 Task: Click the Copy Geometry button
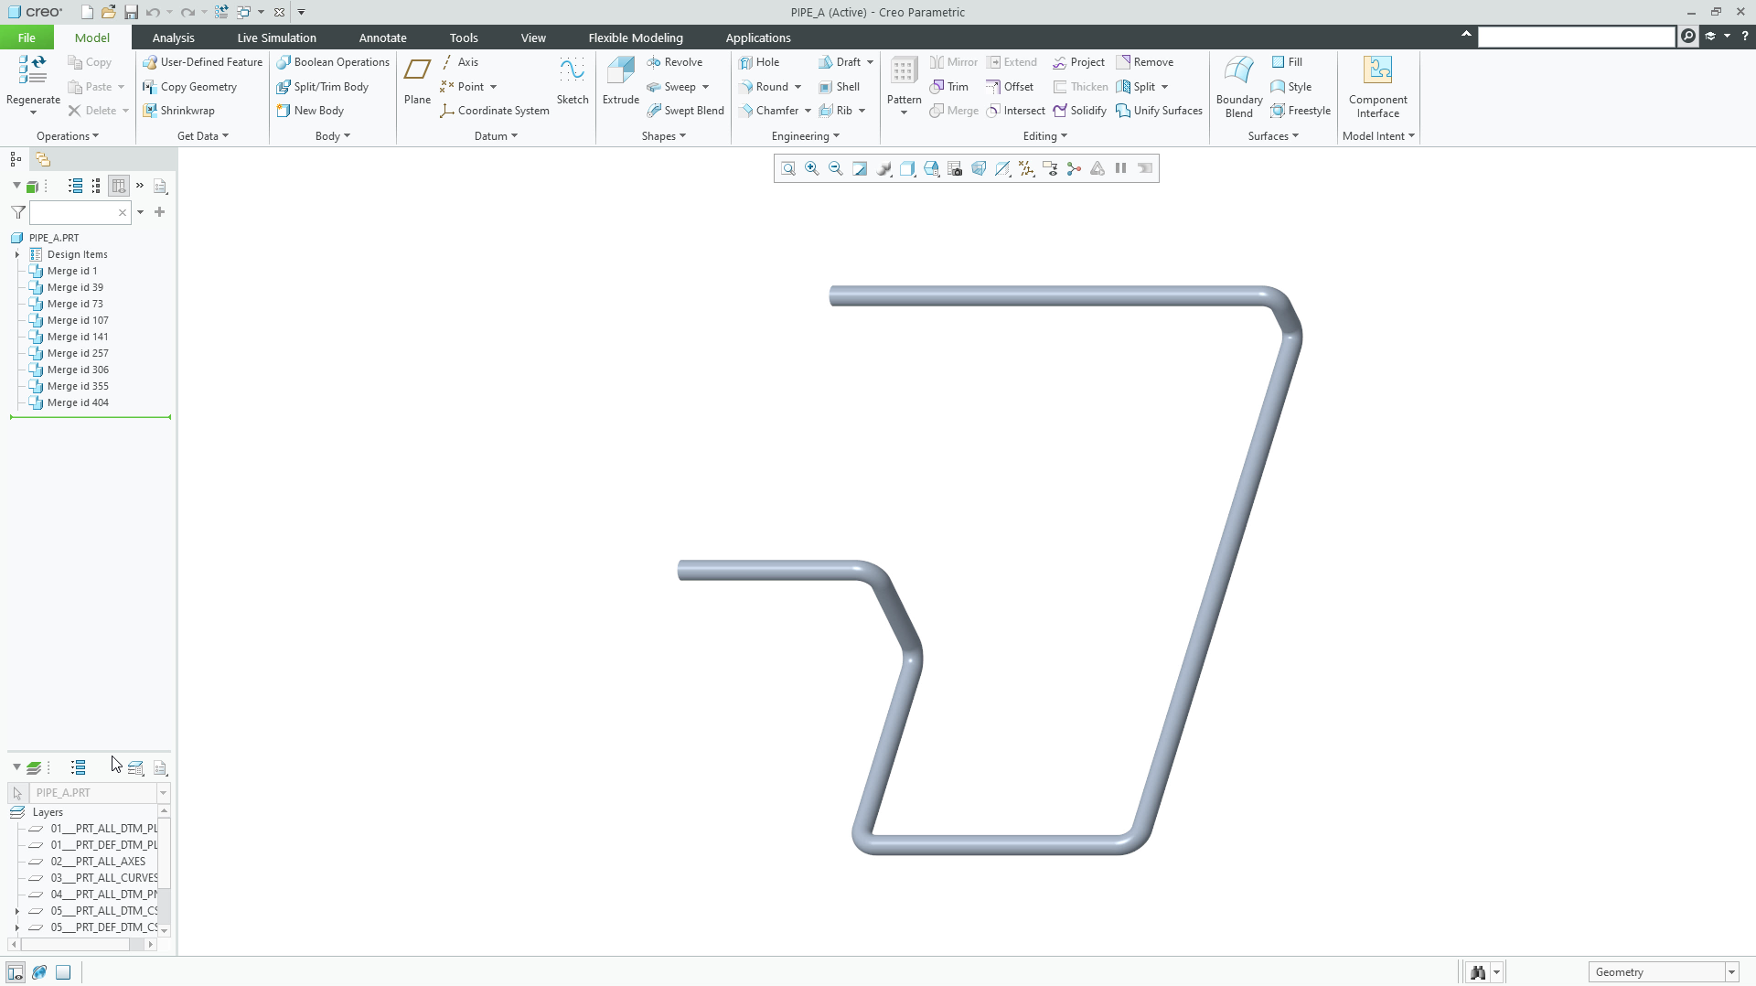189,87
